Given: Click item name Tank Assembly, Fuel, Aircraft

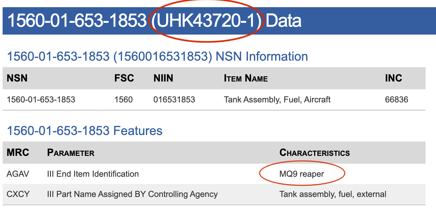Looking at the screenshot, I should 277,99.
